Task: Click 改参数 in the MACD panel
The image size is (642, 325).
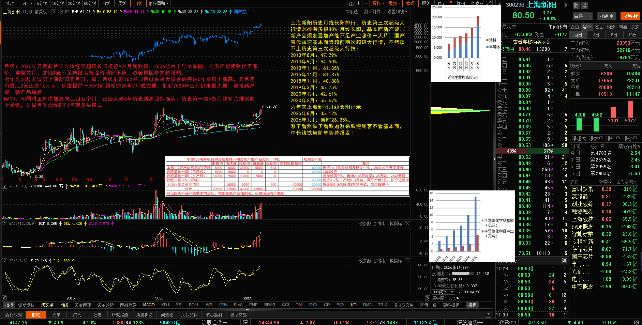Action: tap(365, 223)
